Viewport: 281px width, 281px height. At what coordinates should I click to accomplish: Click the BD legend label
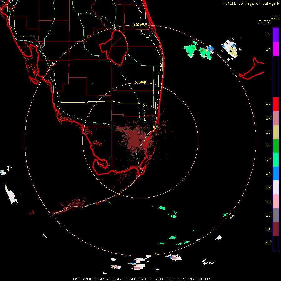coord(268,132)
